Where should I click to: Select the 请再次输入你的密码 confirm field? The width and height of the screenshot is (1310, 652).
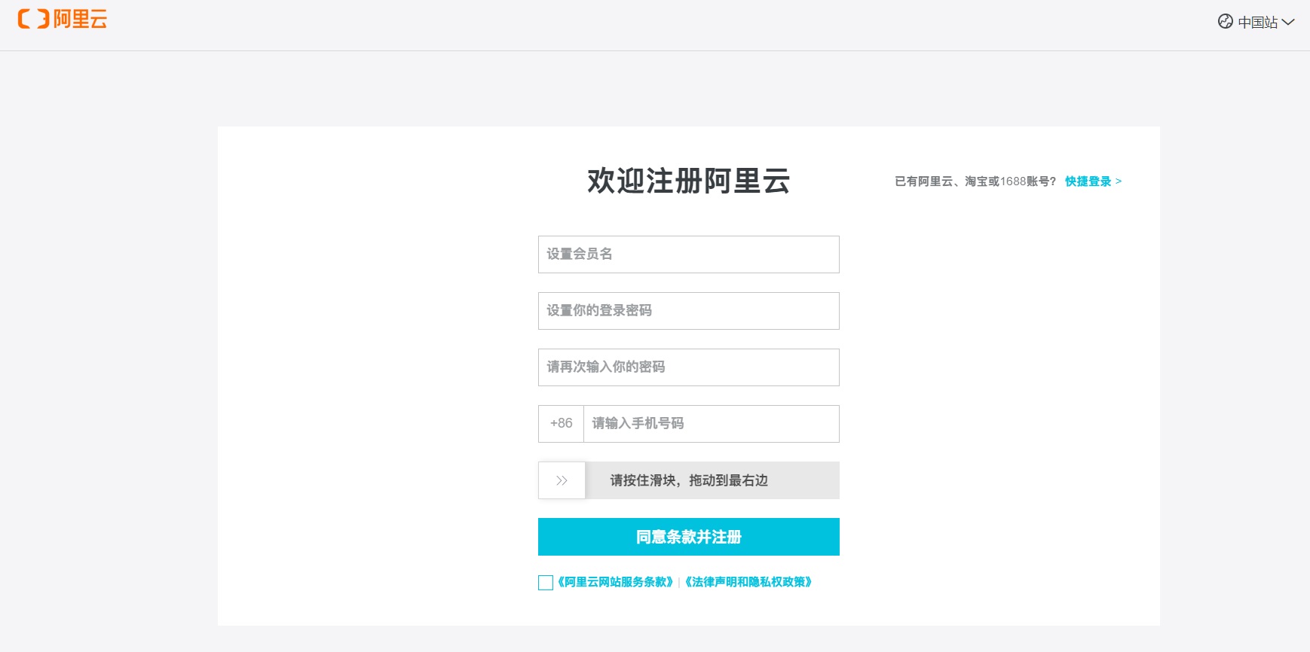tap(688, 367)
